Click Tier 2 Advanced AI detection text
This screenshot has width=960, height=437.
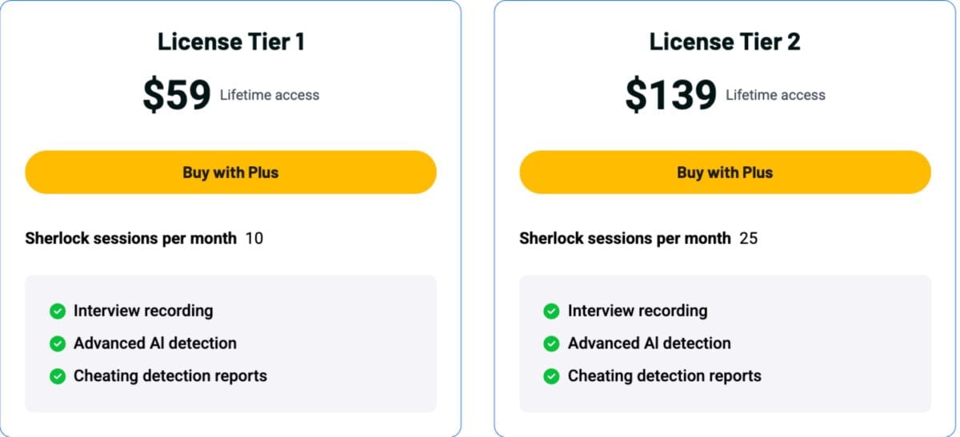(x=649, y=344)
